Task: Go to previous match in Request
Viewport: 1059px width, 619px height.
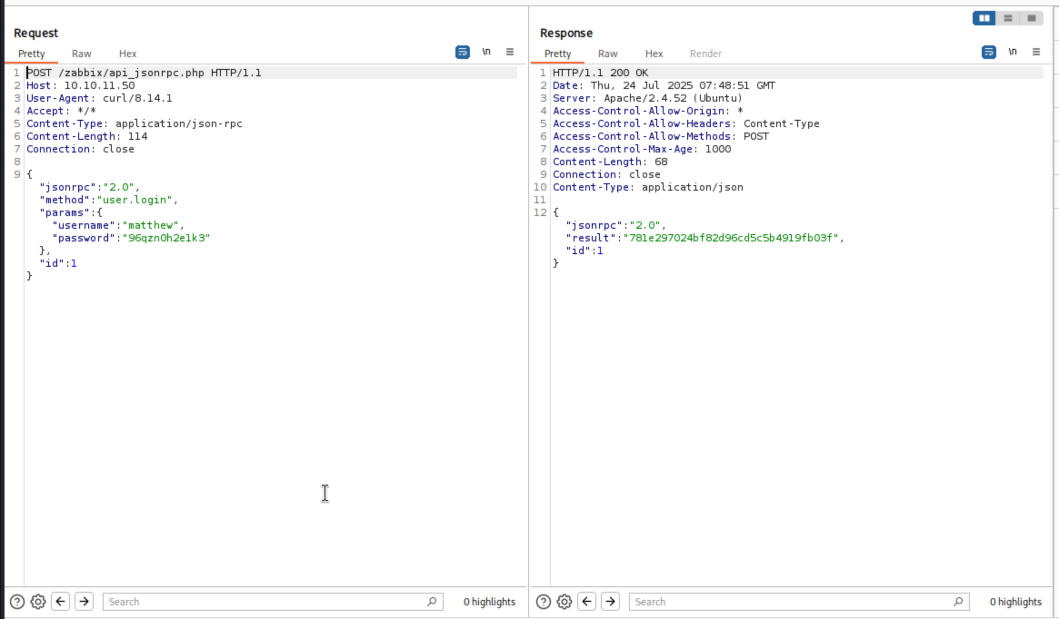Action: tap(60, 601)
